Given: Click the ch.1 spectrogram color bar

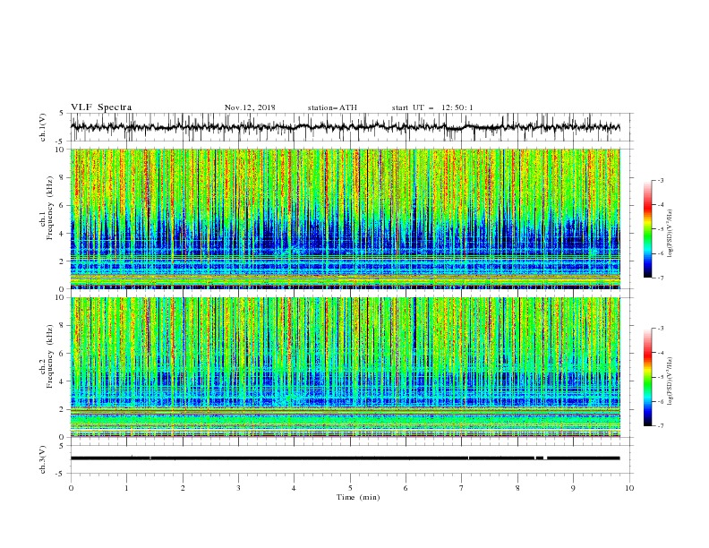Looking at the screenshot, I should 648,229.
